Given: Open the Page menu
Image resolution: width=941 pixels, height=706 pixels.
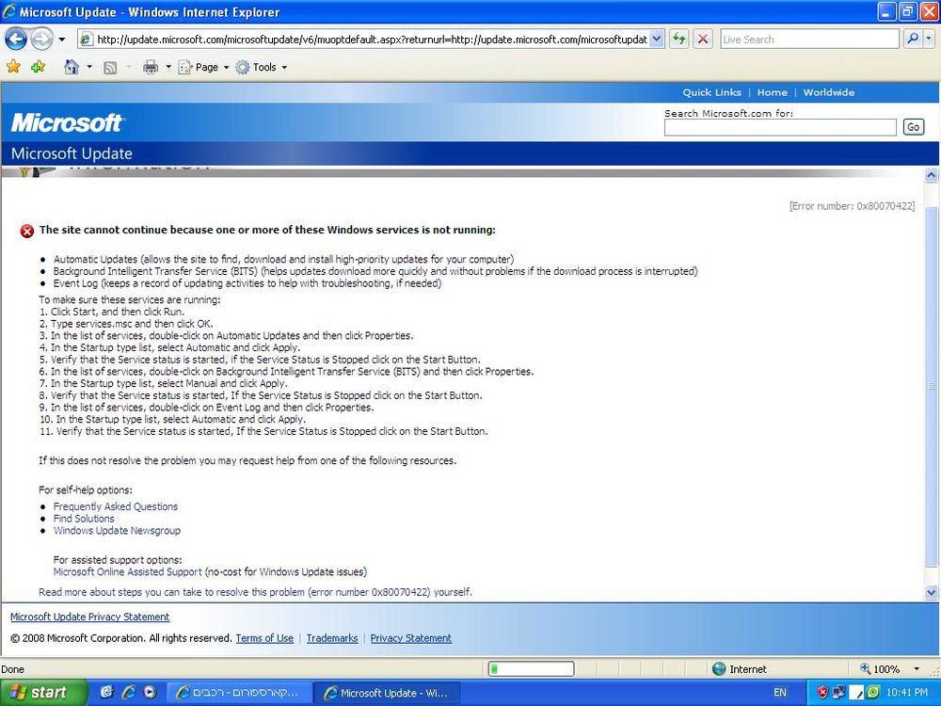Looking at the screenshot, I should tap(203, 67).
